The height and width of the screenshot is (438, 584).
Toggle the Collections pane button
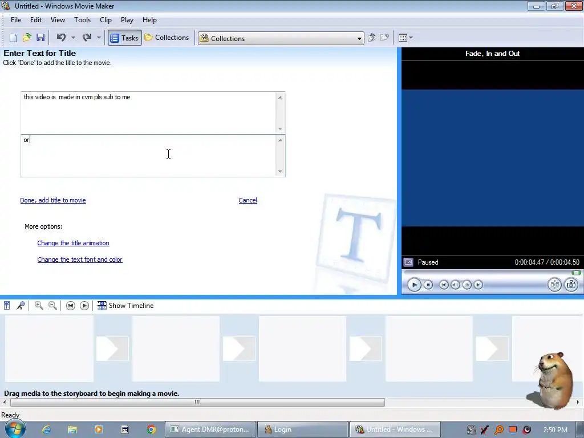(x=167, y=38)
